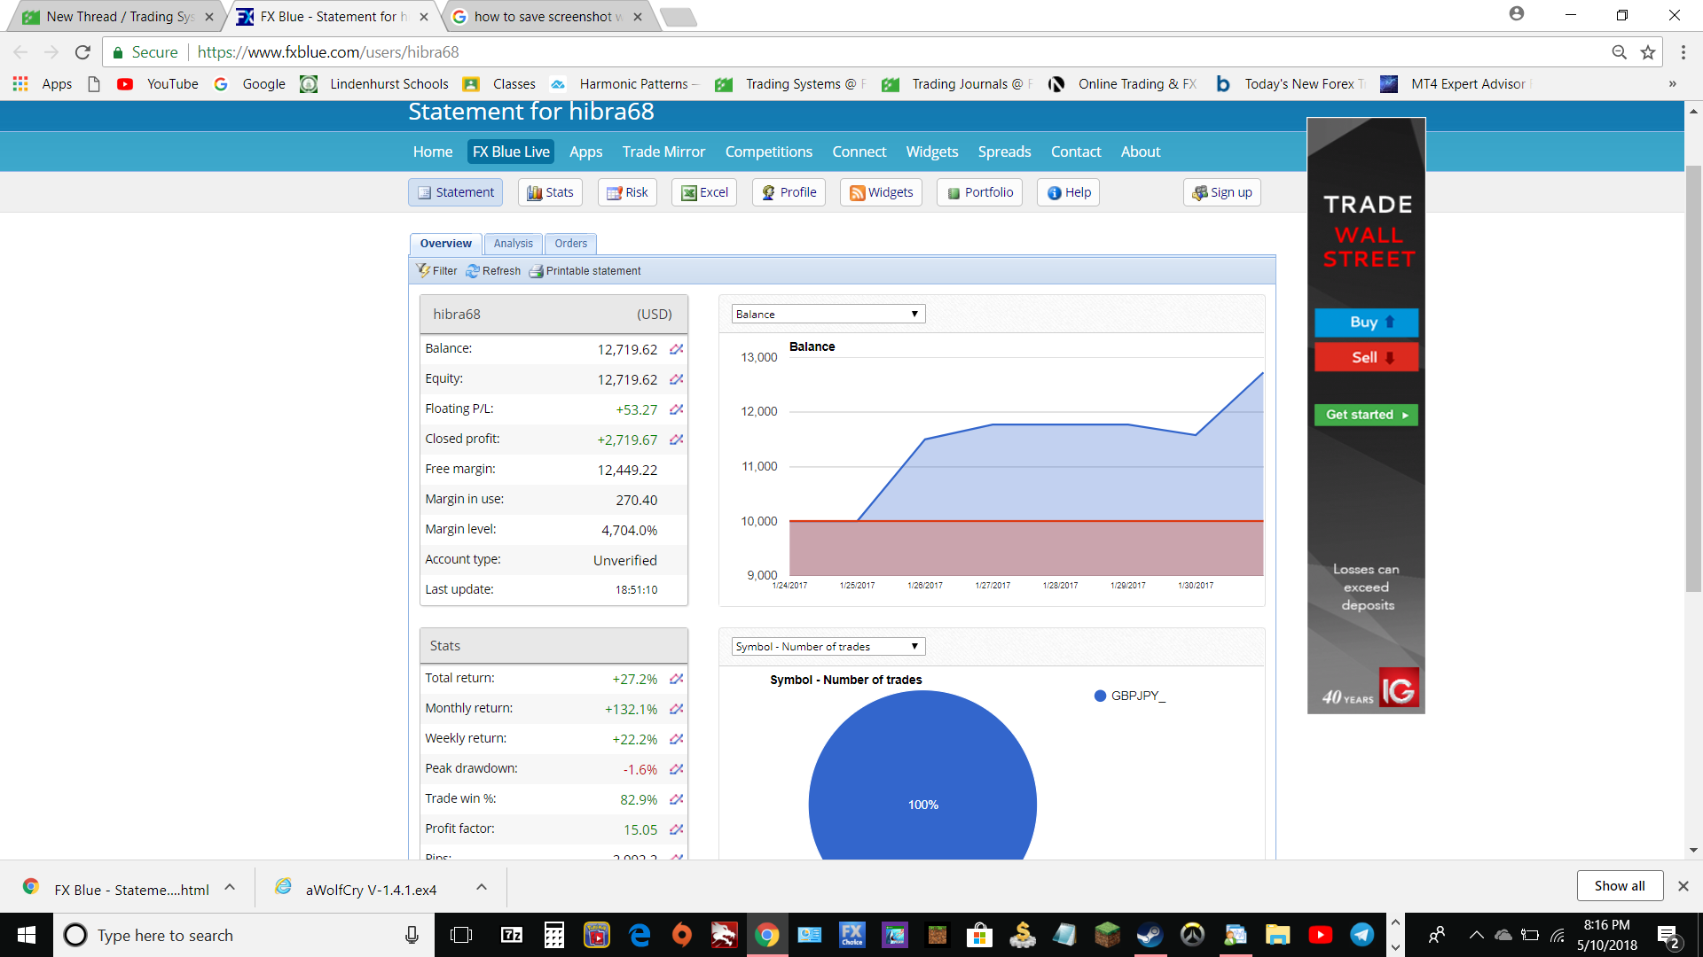Open the Competitions menu item
Image resolution: width=1703 pixels, height=957 pixels.
tap(769, 152)
